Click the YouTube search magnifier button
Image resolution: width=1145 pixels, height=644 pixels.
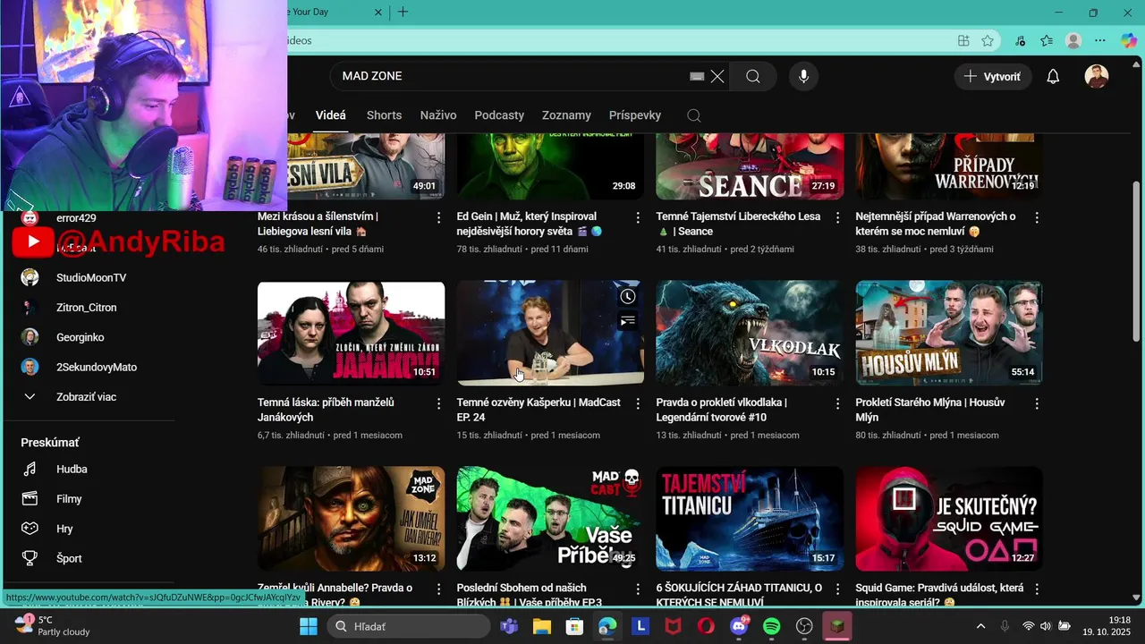click(753, 77)
